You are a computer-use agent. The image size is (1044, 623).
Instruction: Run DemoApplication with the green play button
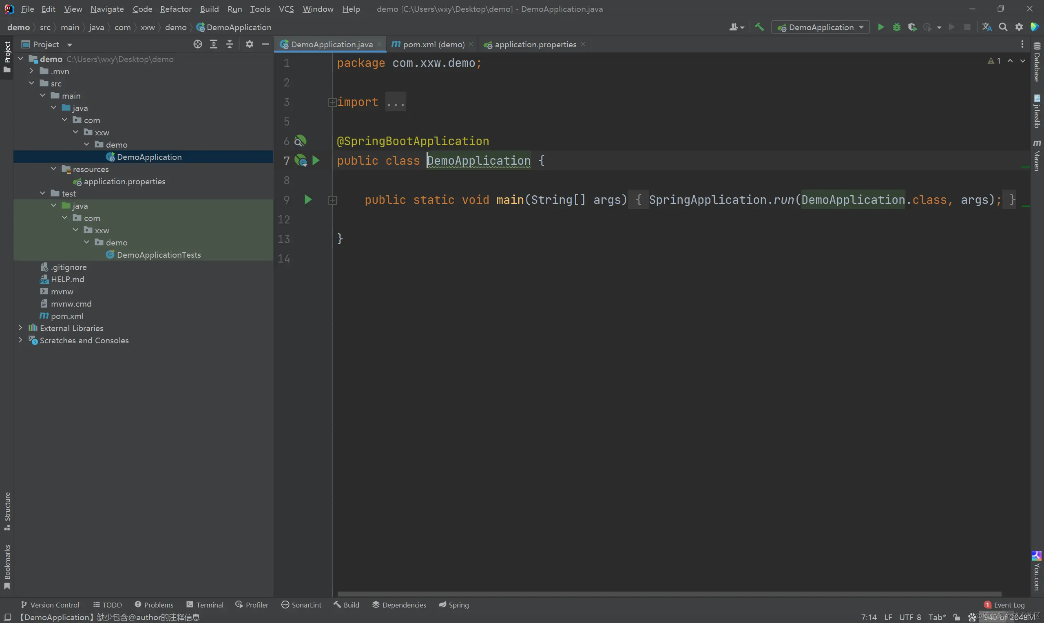[x=881, y=27]
